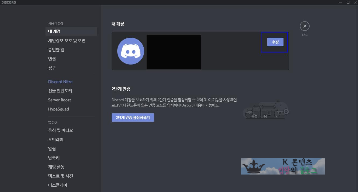Click the 사용자 설정 section label
The width and height of the screenshot is (358, 192).
coord(56,24)
